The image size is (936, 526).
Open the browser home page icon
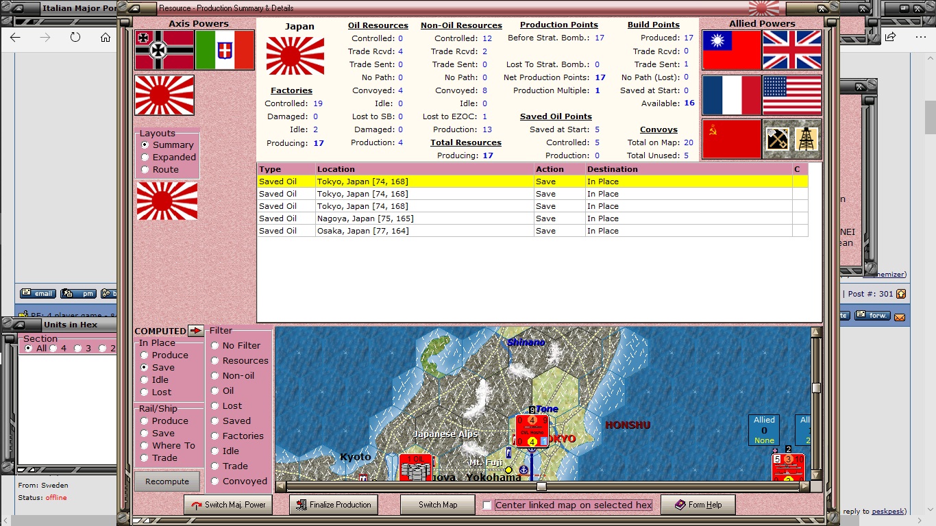[x=106, y=37]
